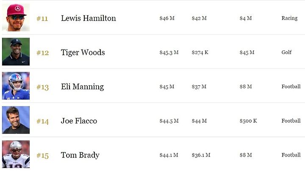Open Tiger Woods' photo thumbnail
The height and width of the screenshot is (171, 305).
pyautogui.click(x=16, y=52)
